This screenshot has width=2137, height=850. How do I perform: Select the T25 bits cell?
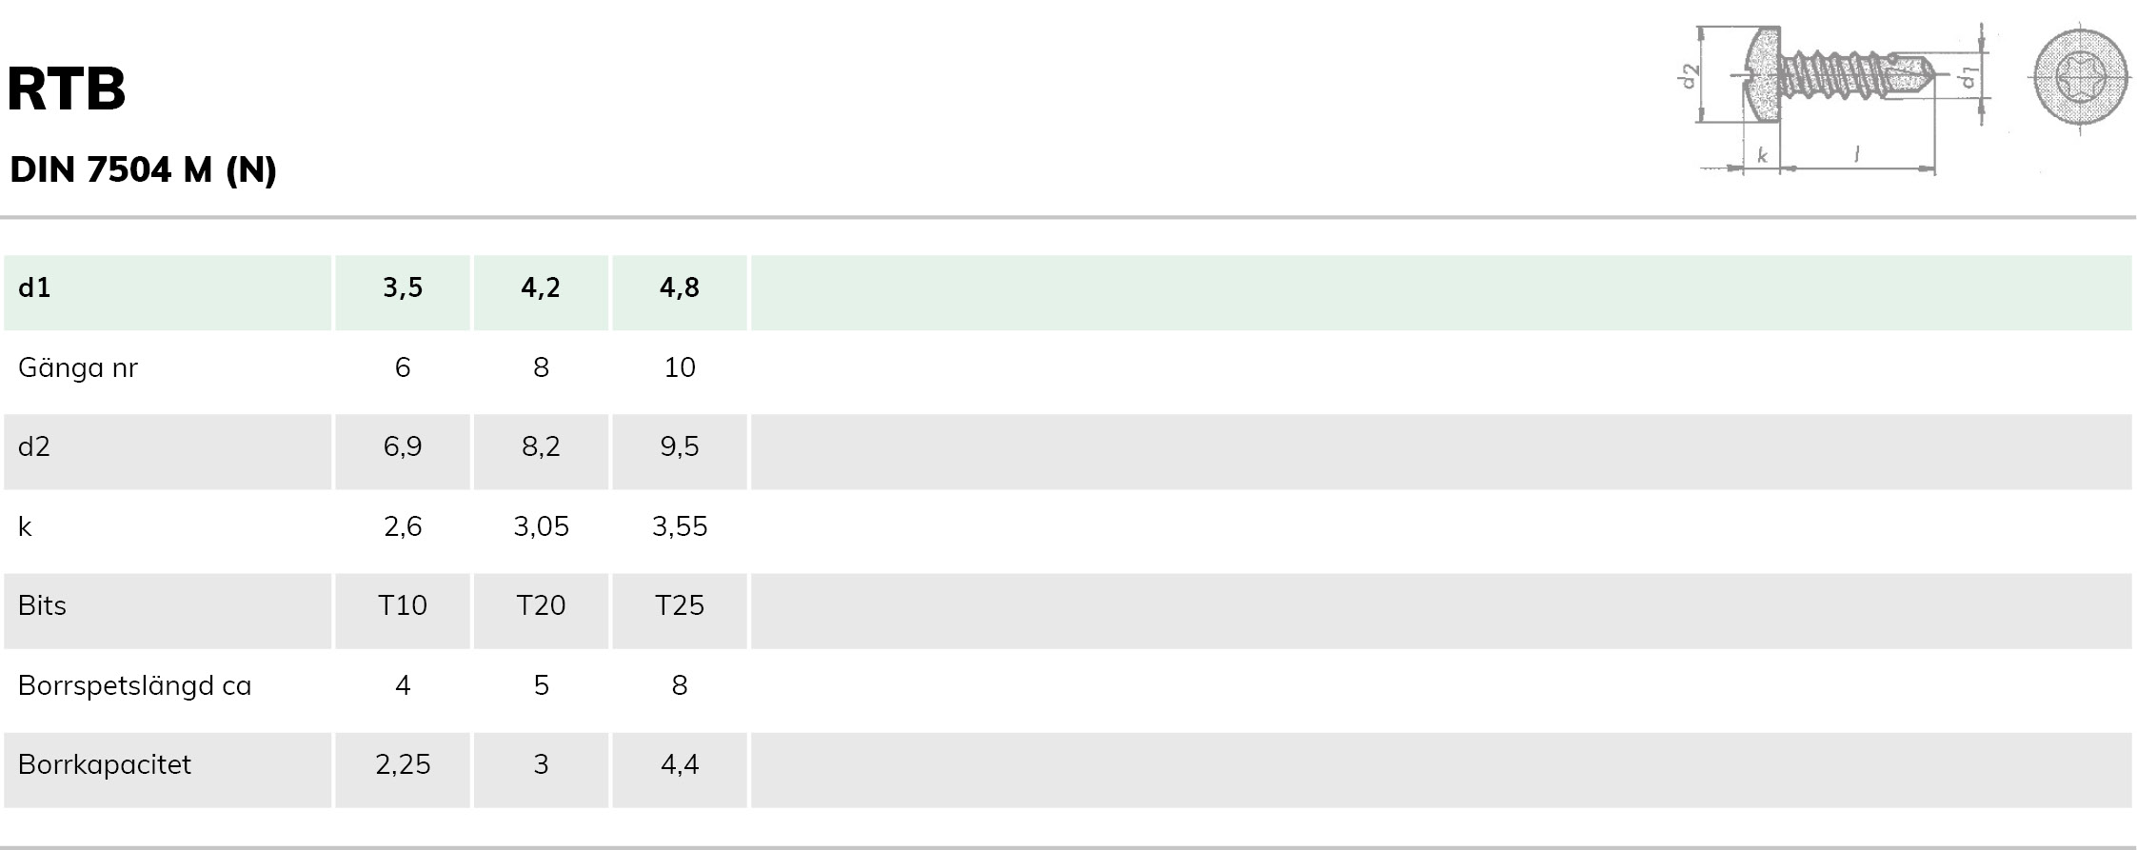point(680,606)
